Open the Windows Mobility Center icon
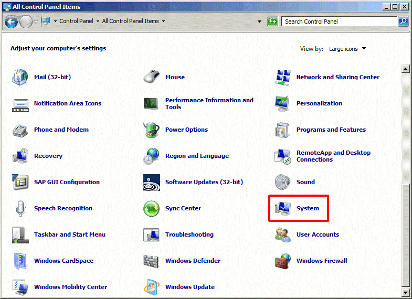 pyautogui.click(x=20, y=287)
